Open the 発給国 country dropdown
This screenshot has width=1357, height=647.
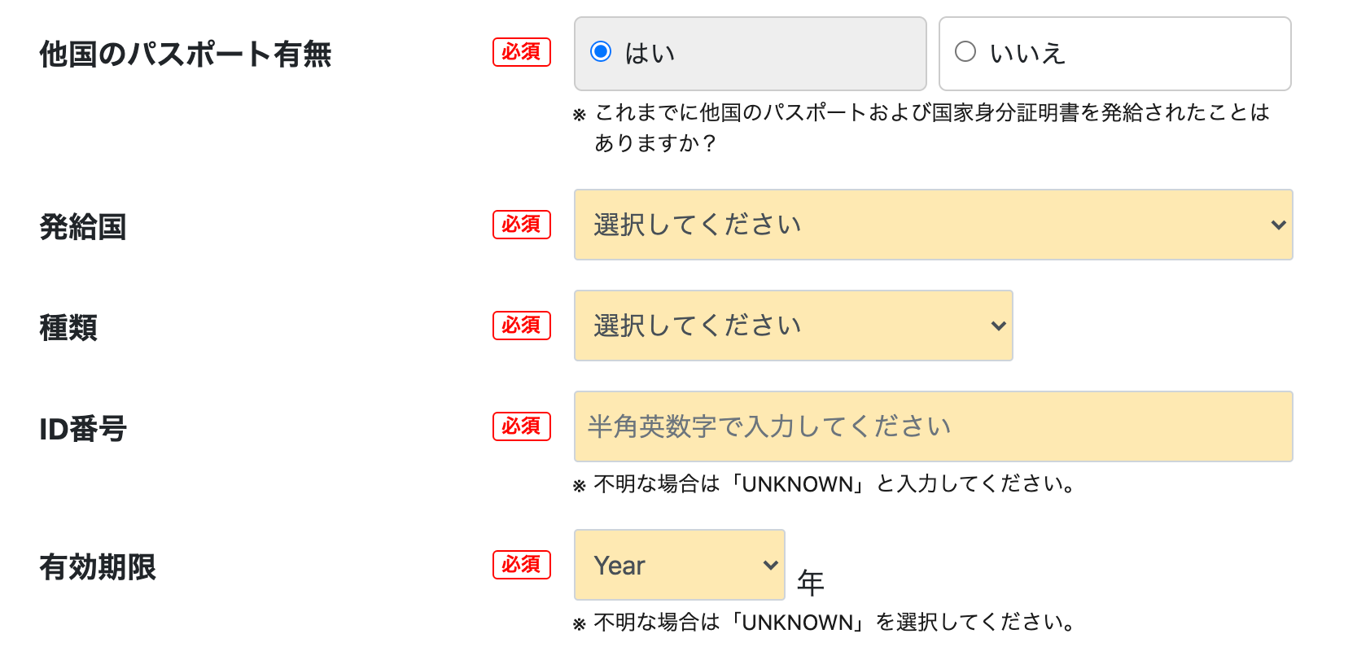click(x=933, y=225)
